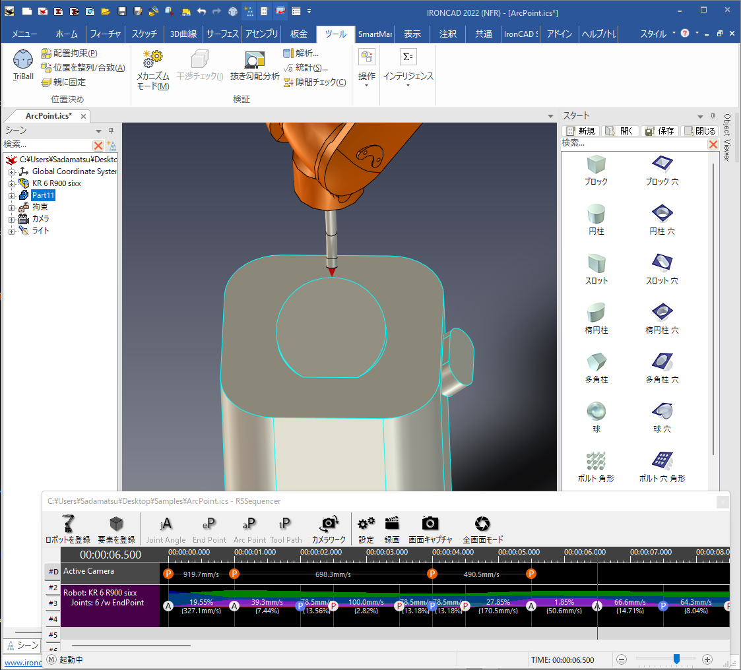Screen dimensions: 741x670
Task: Open sequencer 設定 settings gear
Action: coord(366,525)
